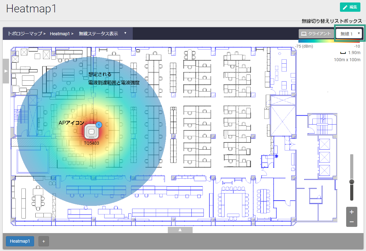The height and width of the screenshot is (251, 366).
Task: Click the 編集 edit button
Action: click(x=350, y=7)
